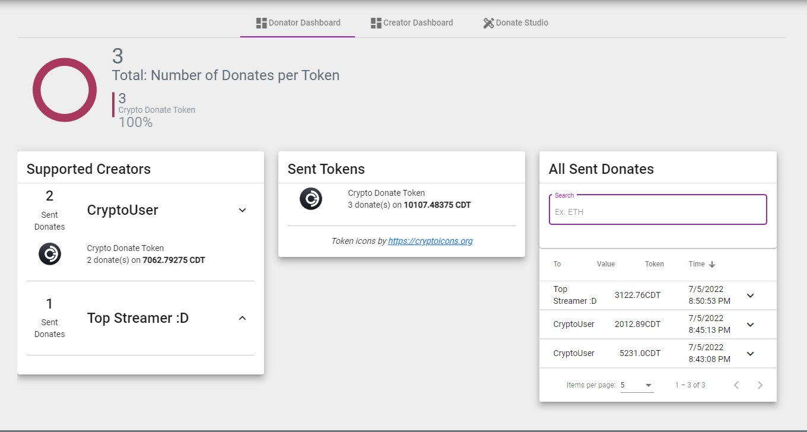This screenshot has width=807, height=432.
Task: Collapse the Top Streamer :D section
Action: [x=242, y=318]
